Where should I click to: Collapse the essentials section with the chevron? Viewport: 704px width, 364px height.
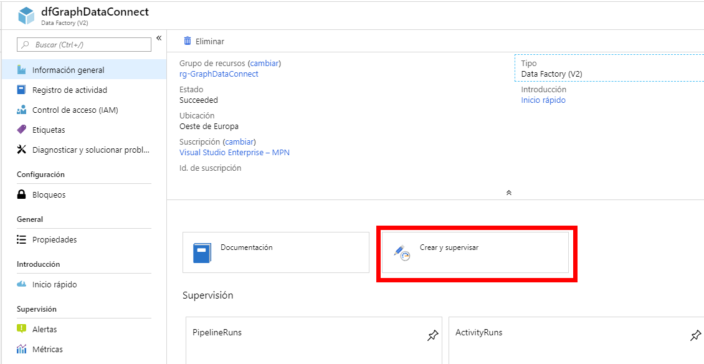click(x=508, y=193)
